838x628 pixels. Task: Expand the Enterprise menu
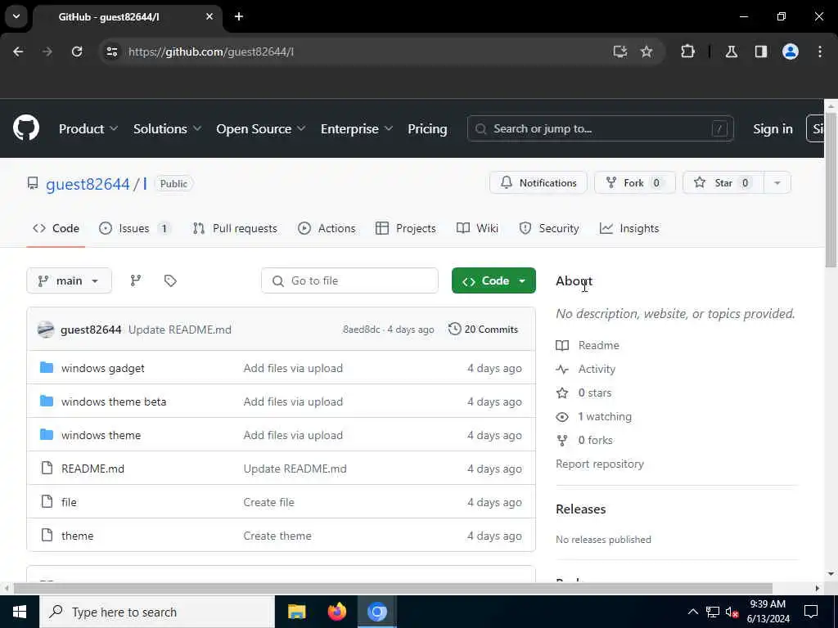tap(357, 128)
